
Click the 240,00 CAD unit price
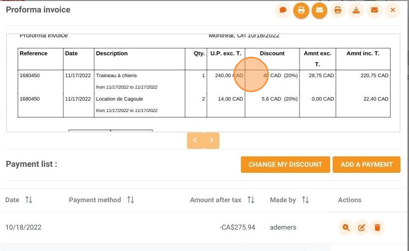point(229,76)
